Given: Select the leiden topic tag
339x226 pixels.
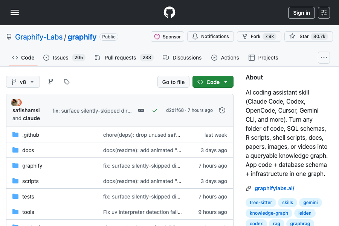Looking at the screenshot, I should point(305,213).
